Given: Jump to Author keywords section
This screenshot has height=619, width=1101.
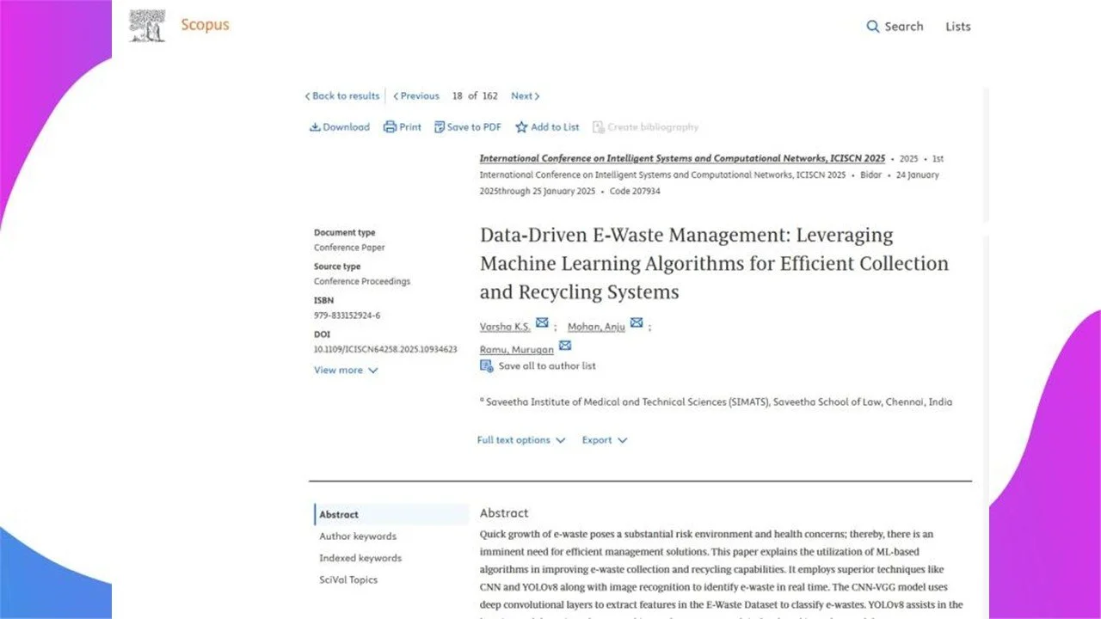Looking at the screenshot, I should pos(358,536).
